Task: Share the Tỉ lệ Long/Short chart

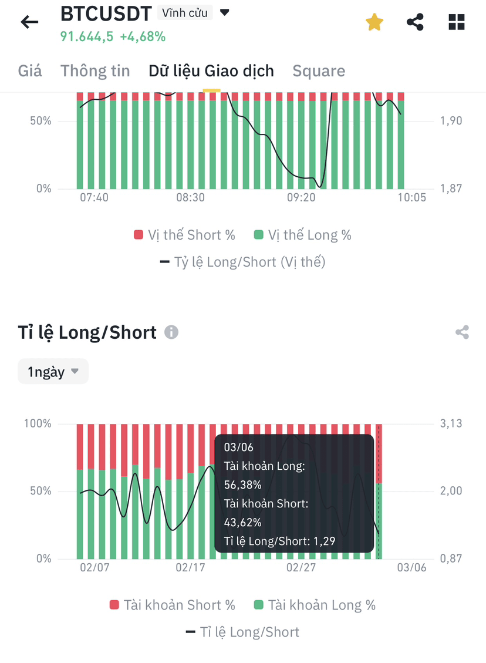Action: point(463,332)
